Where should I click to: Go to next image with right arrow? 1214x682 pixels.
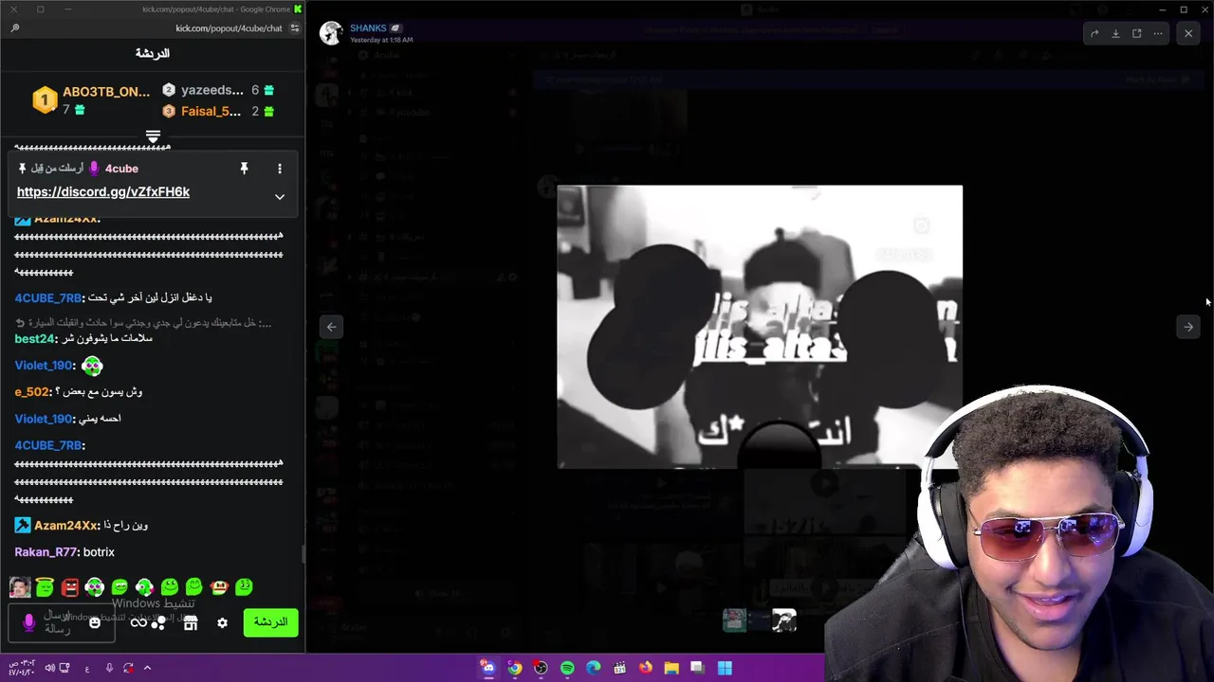1188,327
